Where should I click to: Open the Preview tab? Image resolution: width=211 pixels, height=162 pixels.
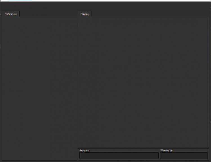[x=85, y=14]
